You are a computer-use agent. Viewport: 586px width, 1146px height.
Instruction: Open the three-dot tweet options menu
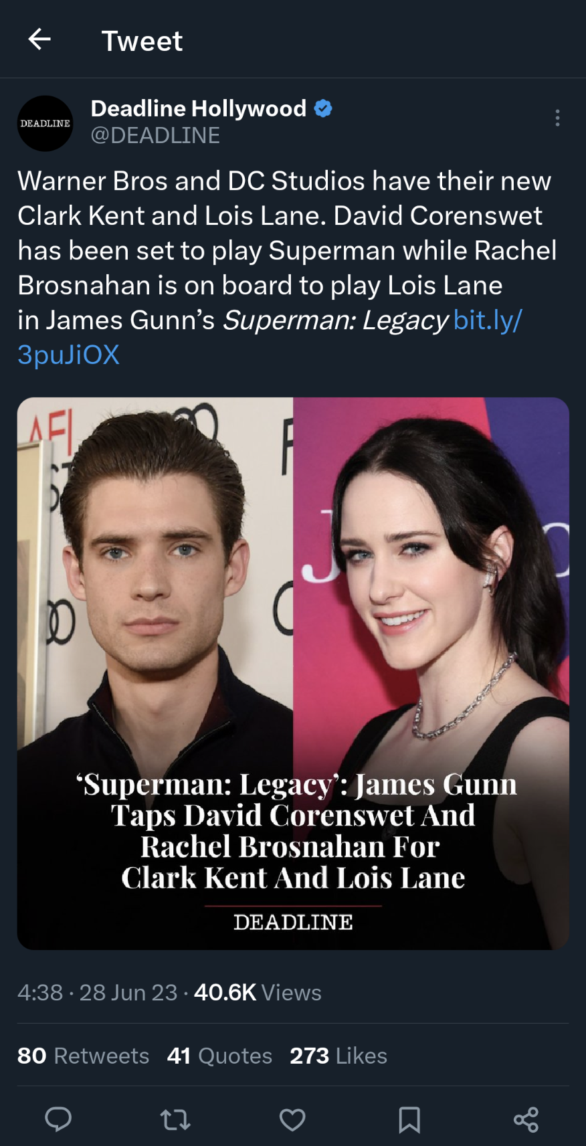[x=557, y=118]
